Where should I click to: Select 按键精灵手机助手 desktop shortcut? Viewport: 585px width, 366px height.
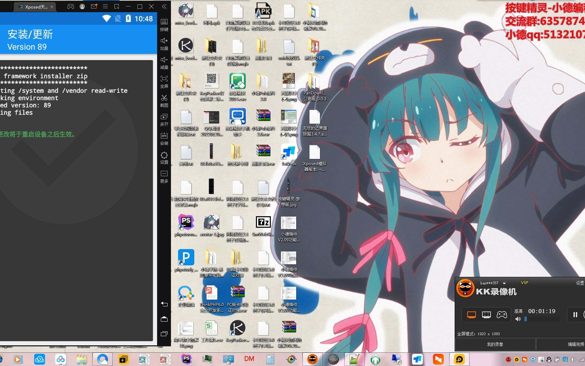click(x=238, y=123)
